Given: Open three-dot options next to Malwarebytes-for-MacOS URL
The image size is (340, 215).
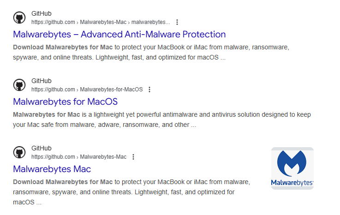Looking at the screenshot, I should (x=149, y=90).
